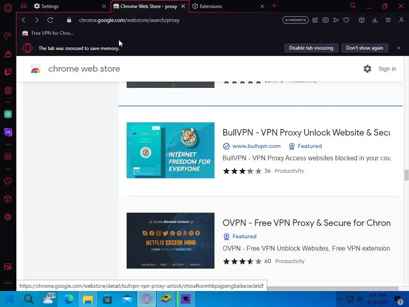Search open tabs with magnifier icon
Viewport: 409px width, 307px height.
[x=353, y=6]
